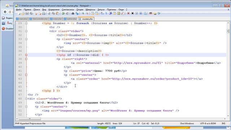The height and width of the screenshot is (130, 231).
Task: Open the user defined language dialog icon
Action: 114,14
